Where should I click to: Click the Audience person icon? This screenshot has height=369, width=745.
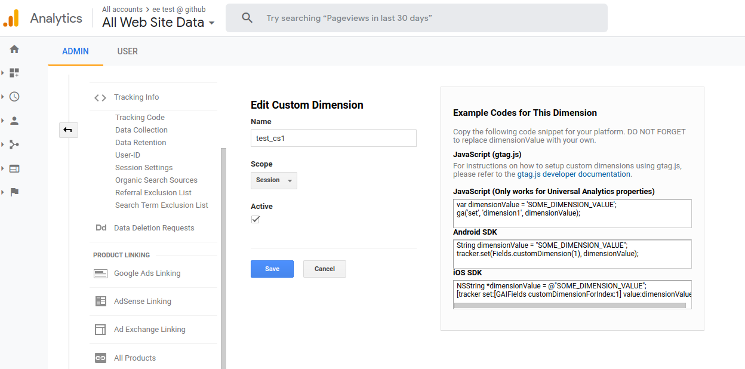(x=14, y=120)
